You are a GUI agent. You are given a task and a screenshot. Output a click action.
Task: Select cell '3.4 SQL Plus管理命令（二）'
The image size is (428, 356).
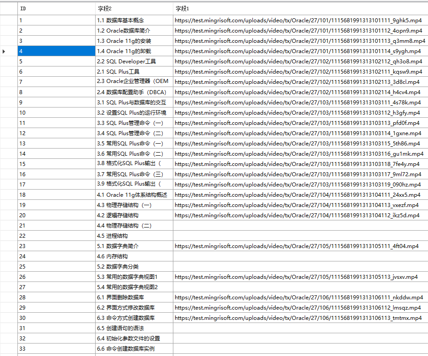[134, 133]
